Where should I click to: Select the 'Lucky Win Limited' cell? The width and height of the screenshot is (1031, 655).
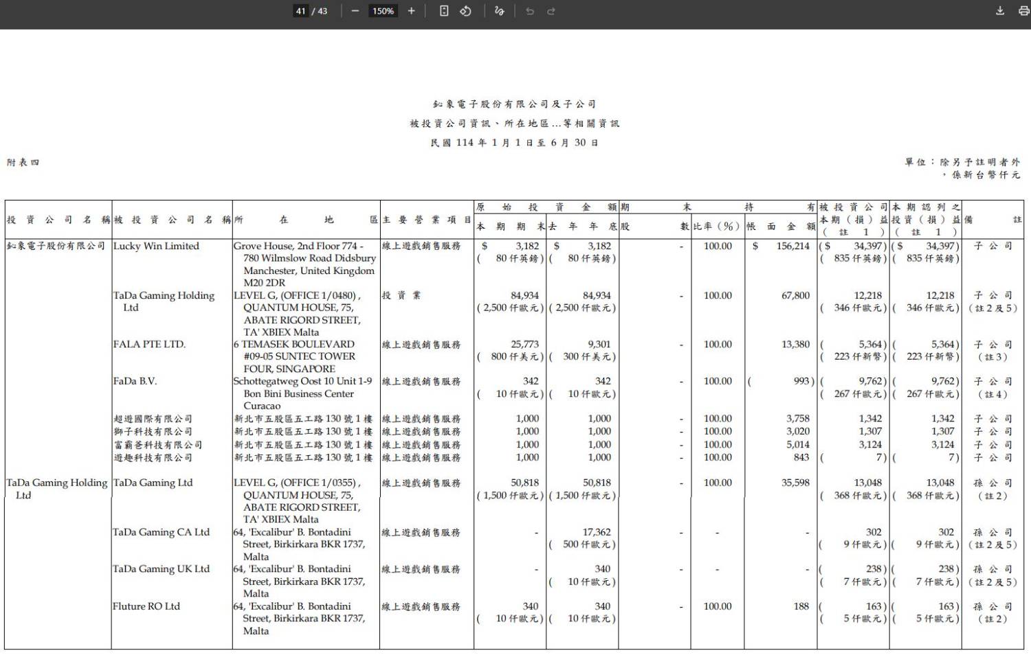click(x=156, y=246)
